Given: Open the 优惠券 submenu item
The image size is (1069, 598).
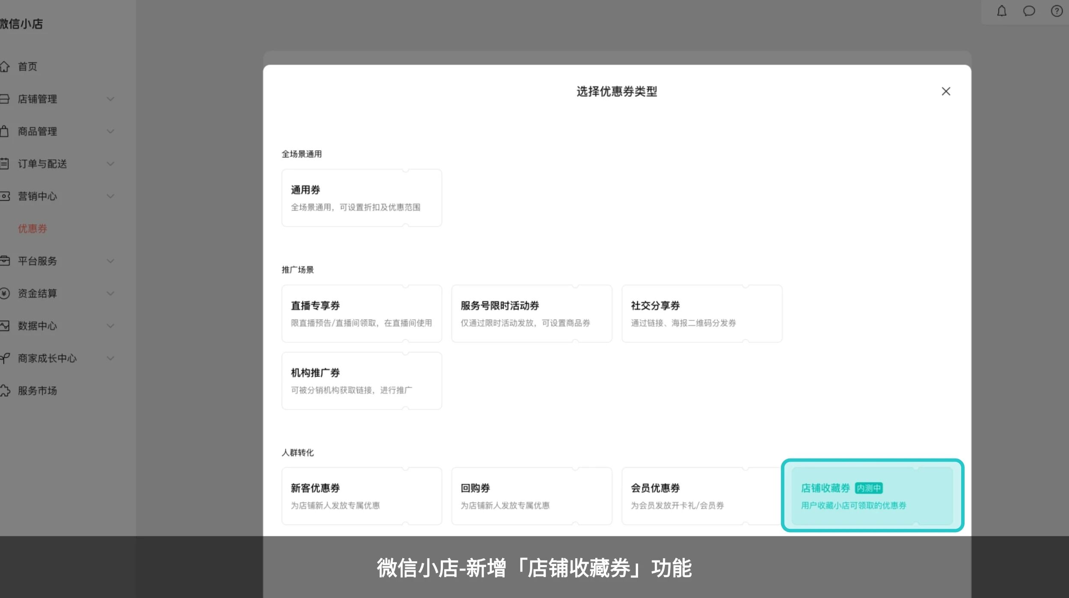Looking at the screenshot, I should point(33,228).
